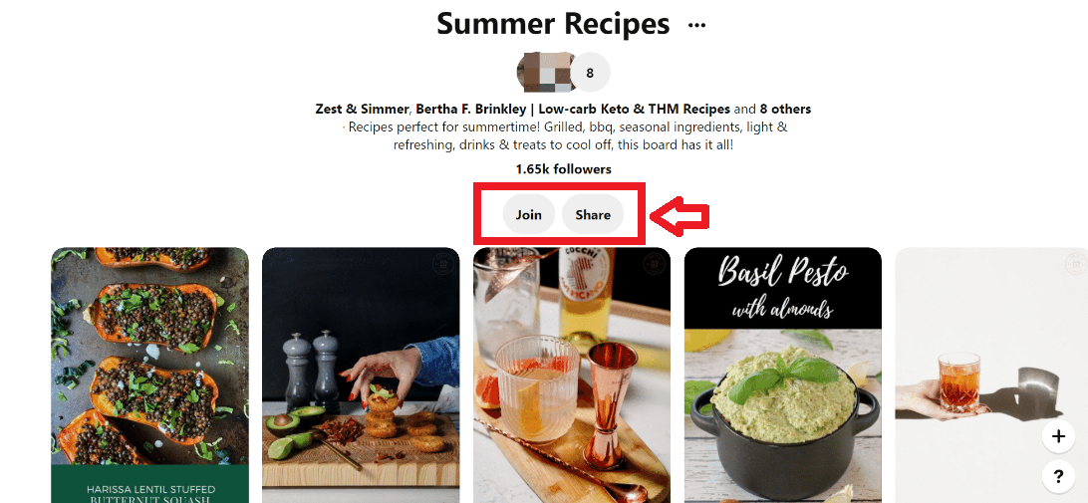Screen dimensions: 1088x503
Task: Click the plus add button
Action: click(1058, 436)
